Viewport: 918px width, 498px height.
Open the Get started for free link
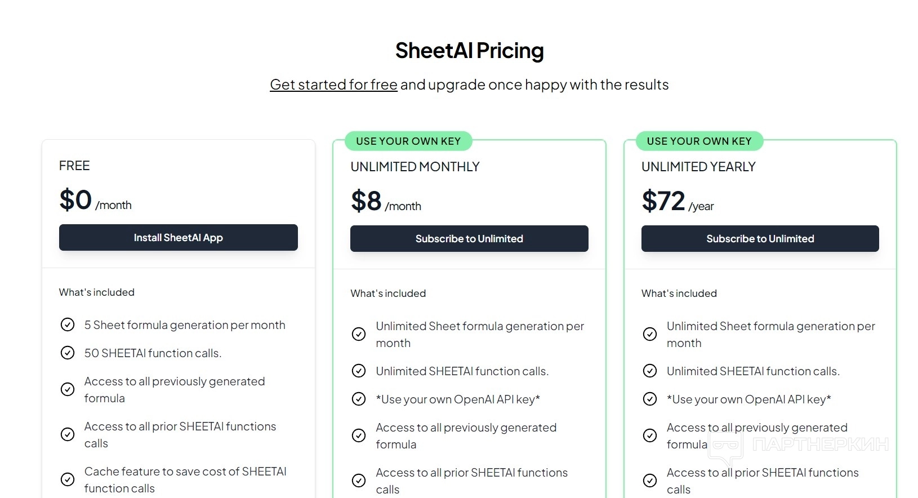tap(333, 85)
